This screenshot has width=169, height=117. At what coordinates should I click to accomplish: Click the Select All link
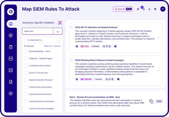[x=48, y=46]
